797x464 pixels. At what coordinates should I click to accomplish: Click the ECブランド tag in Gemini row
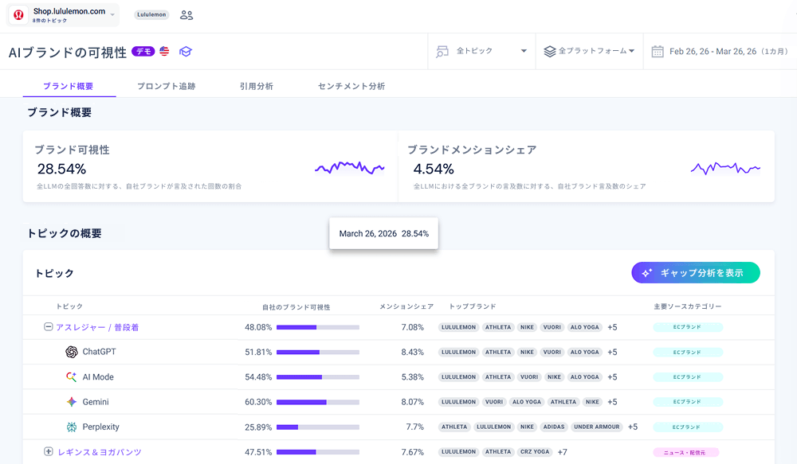(x=687, y=402)
